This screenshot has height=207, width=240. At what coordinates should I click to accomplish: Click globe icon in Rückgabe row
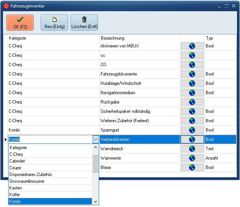point(192,102)
